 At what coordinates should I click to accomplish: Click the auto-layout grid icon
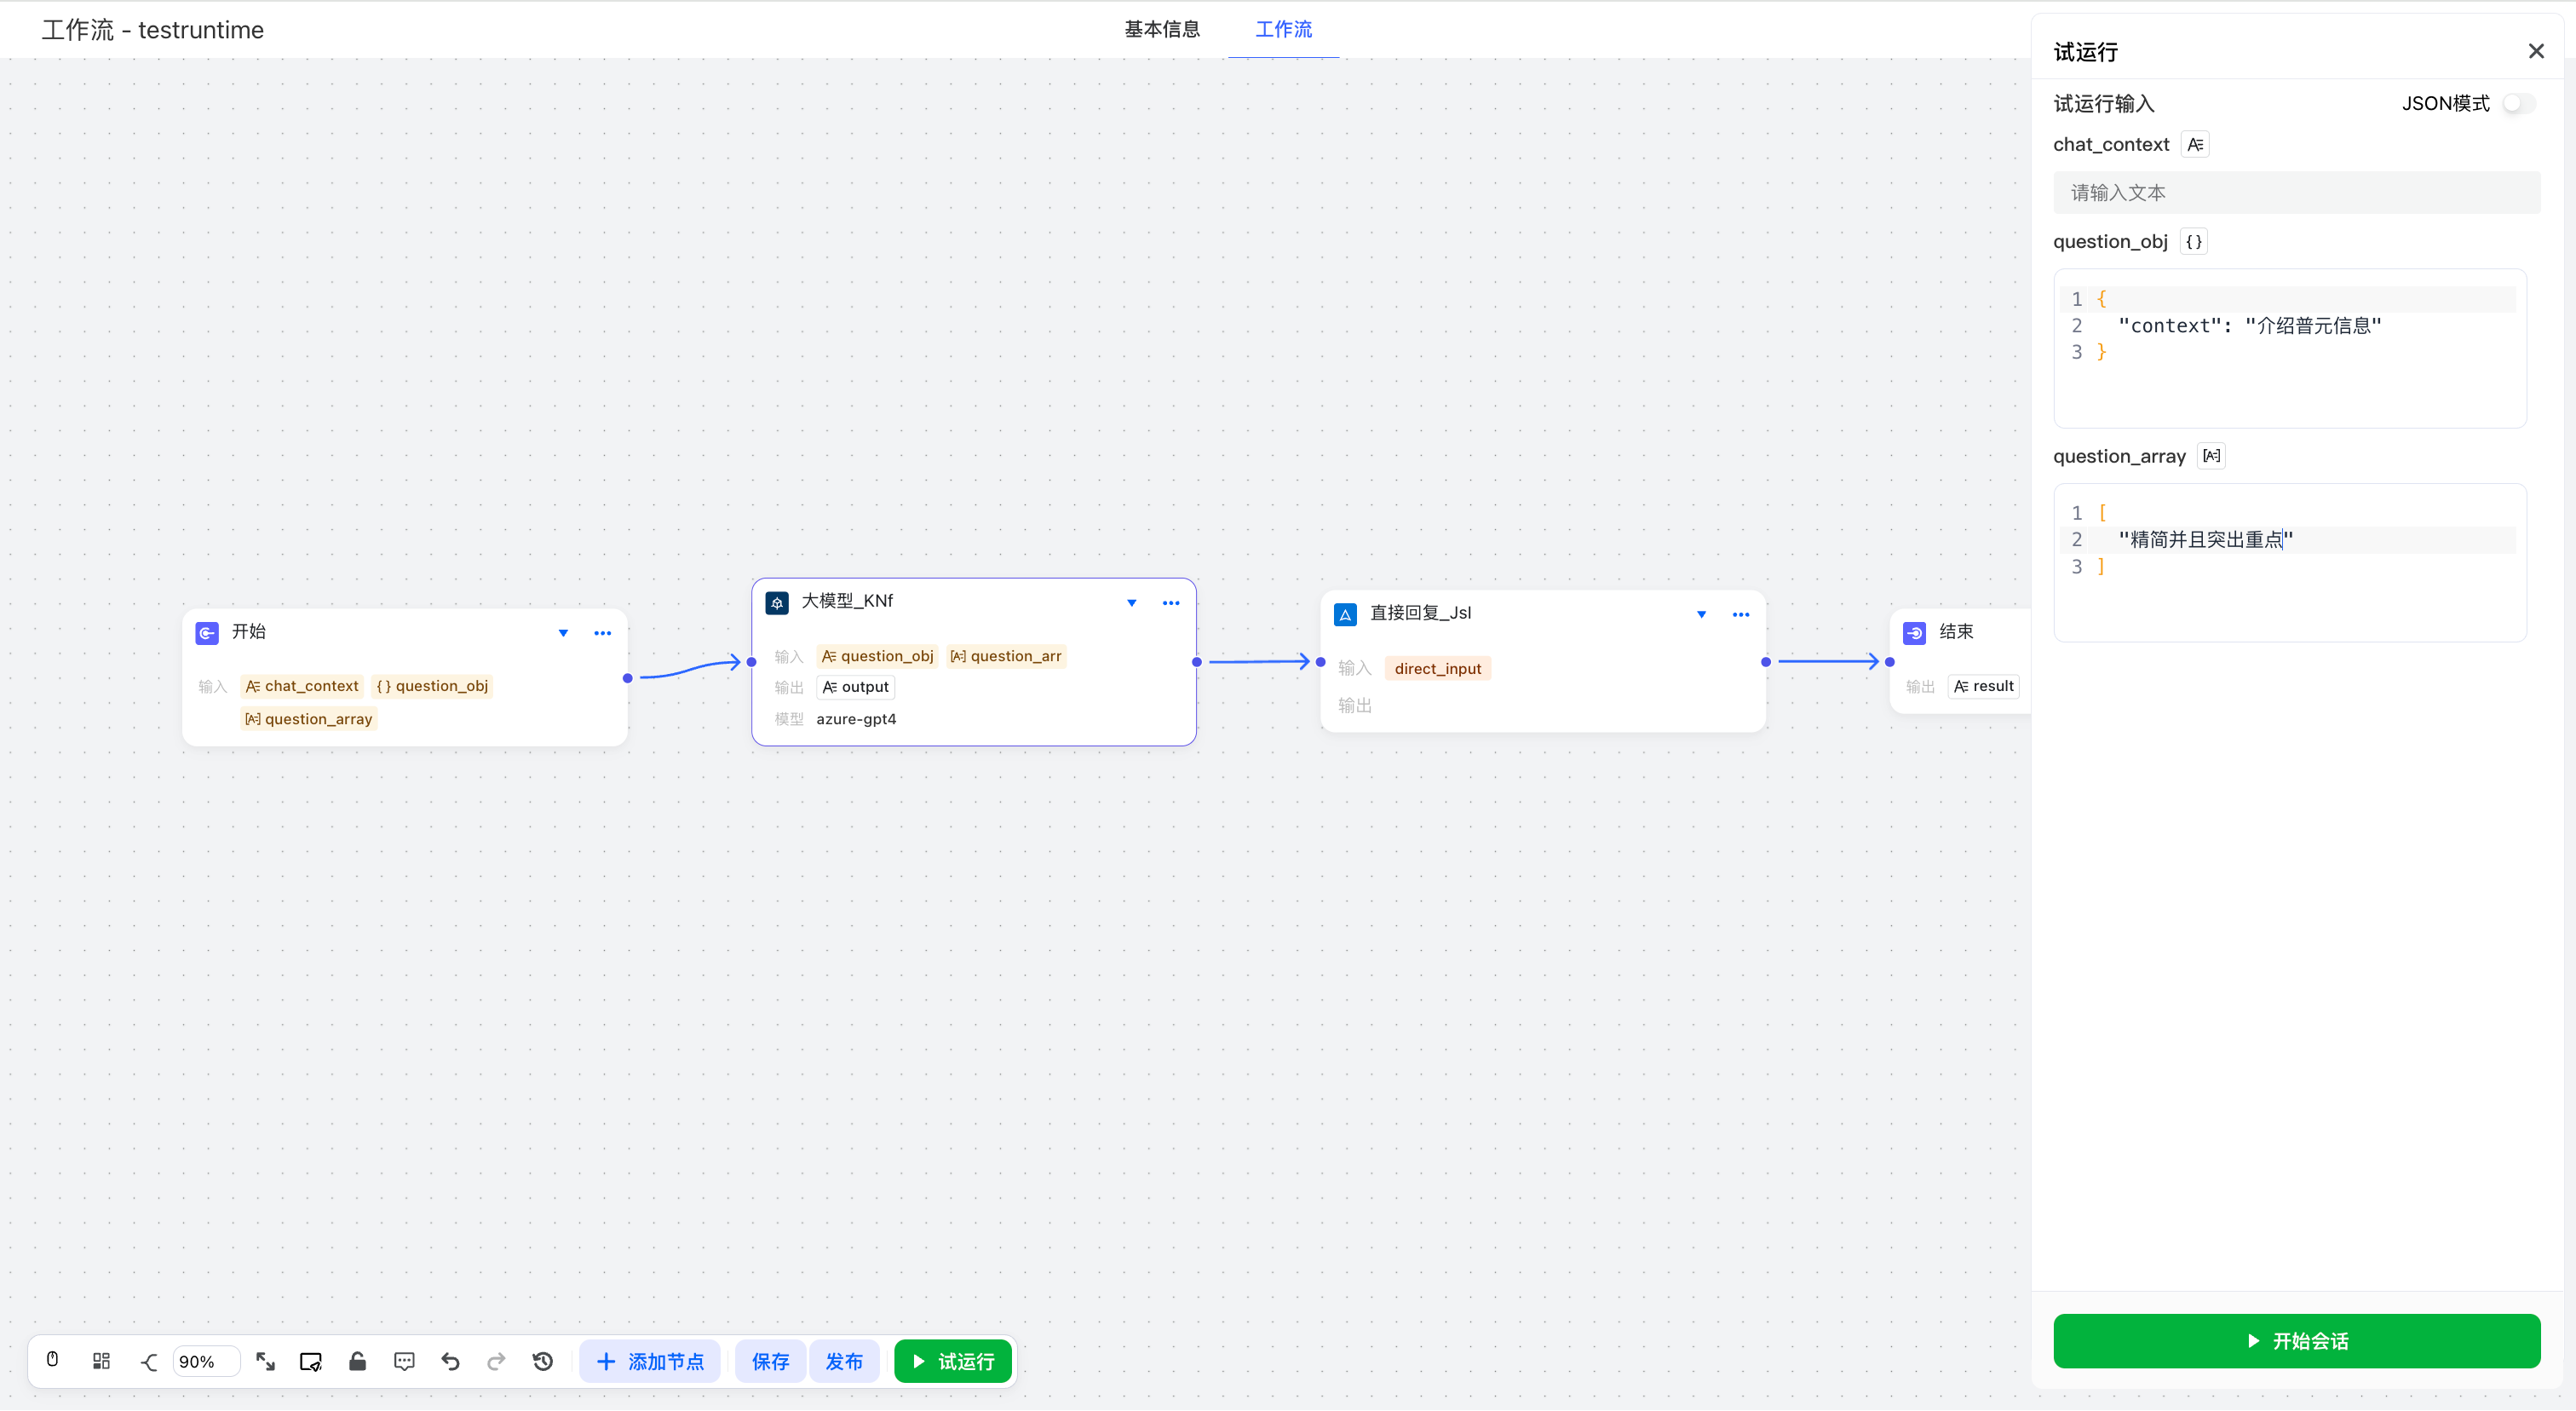[101, 1361]
